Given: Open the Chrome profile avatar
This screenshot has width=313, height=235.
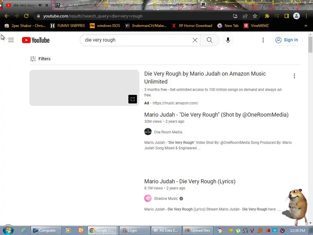Looking at the screenshot, I should click(296, 16).
